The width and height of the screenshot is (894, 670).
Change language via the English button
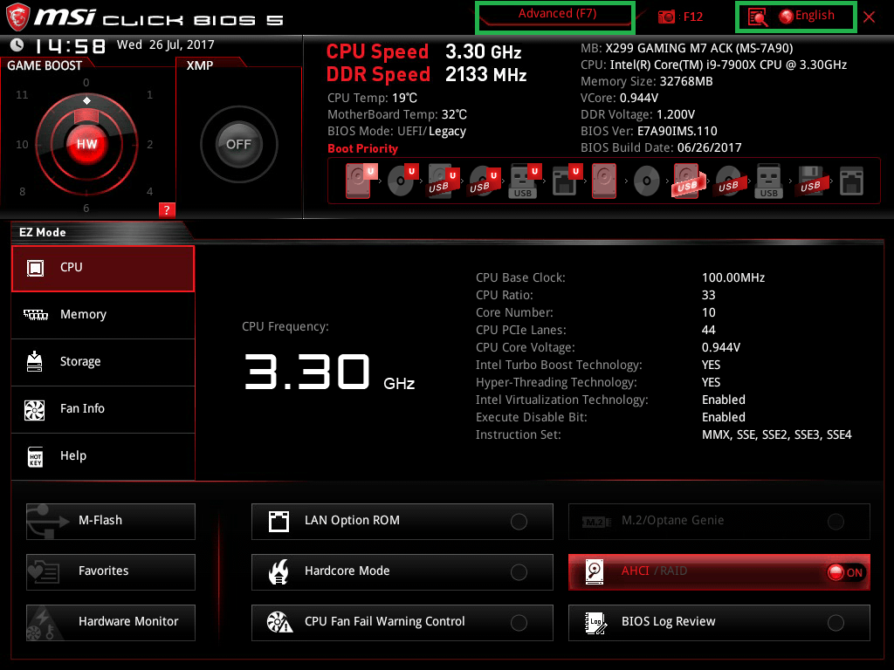coord(807,16)
